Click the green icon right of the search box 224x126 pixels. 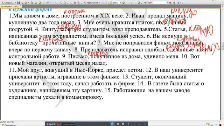pos(174,3)
